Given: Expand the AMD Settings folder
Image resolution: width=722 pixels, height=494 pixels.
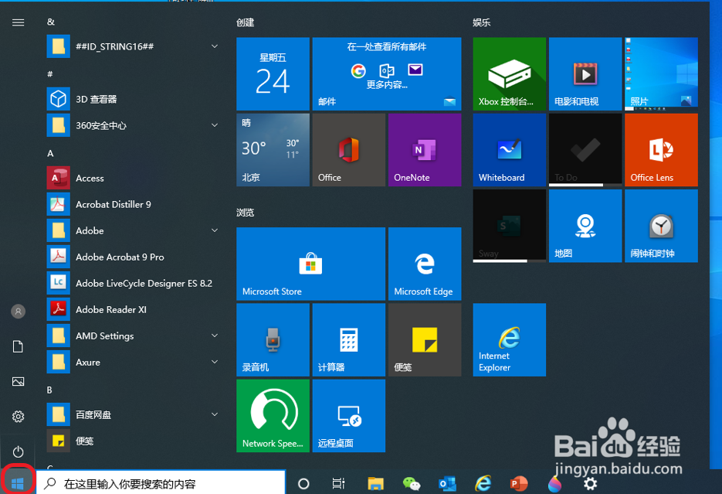Looking at the screenshot, I should 134,336.
